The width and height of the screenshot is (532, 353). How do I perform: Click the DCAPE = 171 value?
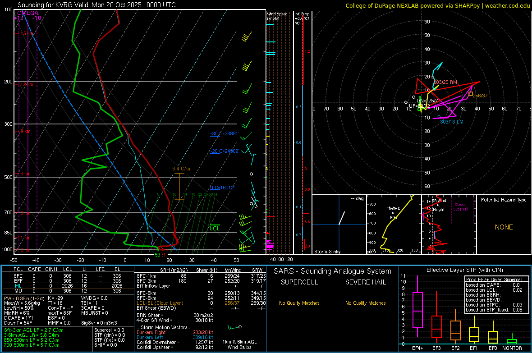tap(18, 318)
